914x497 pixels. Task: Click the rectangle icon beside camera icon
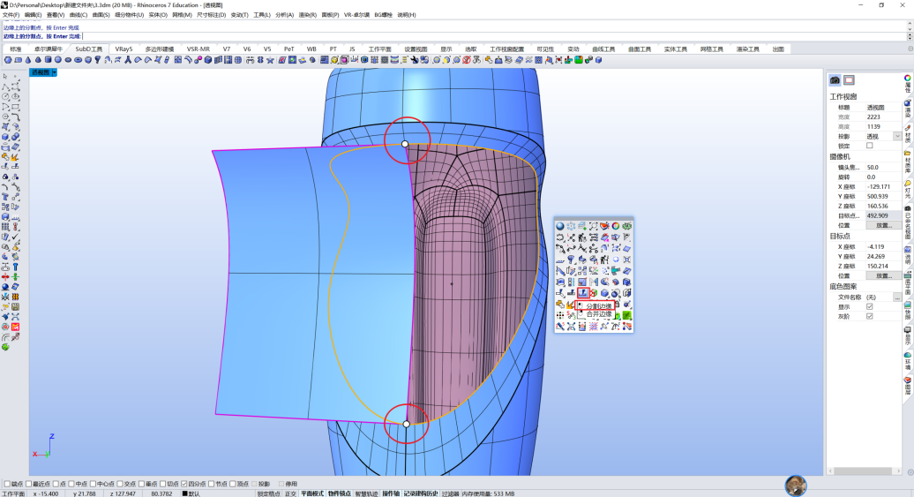[x=849, y=80]
